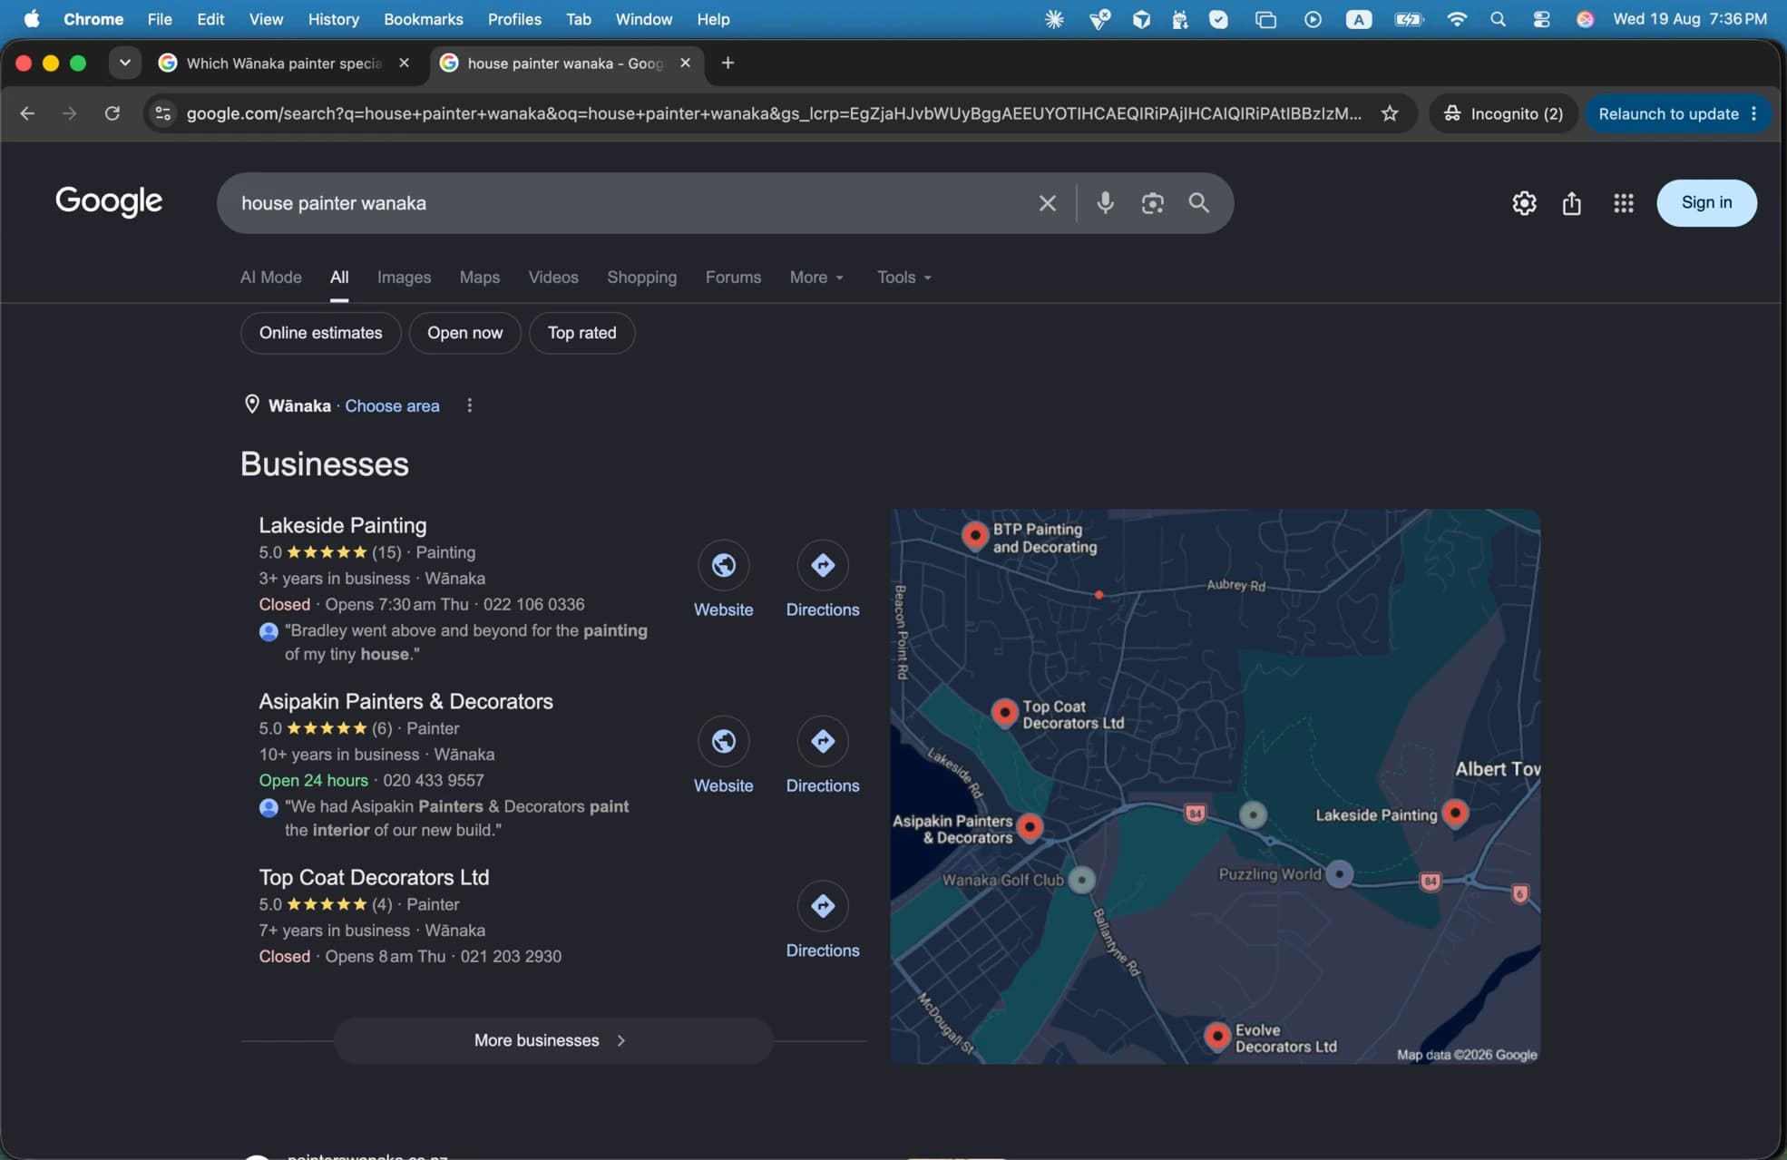
Task: Click the Wanaka Golf Club map marker
Action: pos(1081,880)
